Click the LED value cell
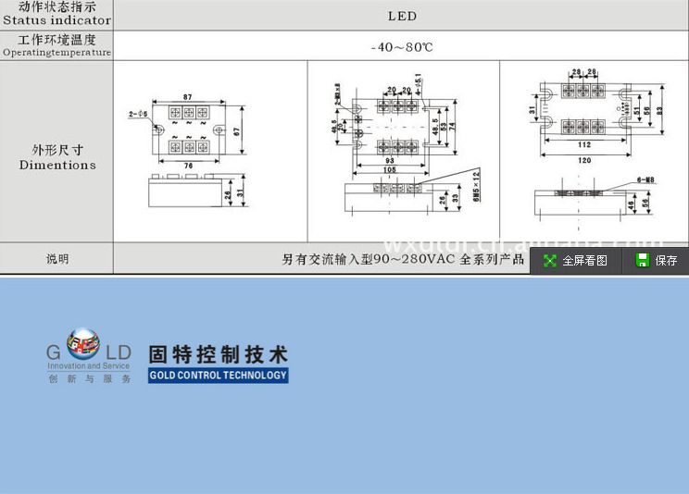689x494 pixels. [x=402, y=16]
